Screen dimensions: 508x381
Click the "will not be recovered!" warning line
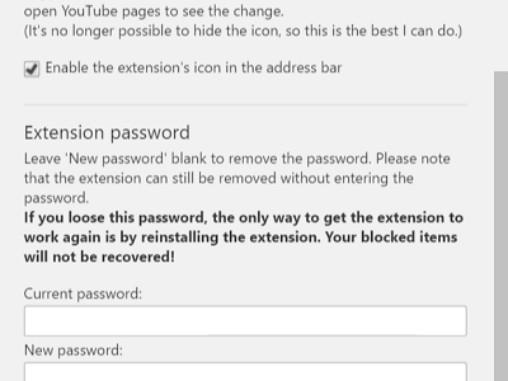pyautogui.click(x=99, y=257)
